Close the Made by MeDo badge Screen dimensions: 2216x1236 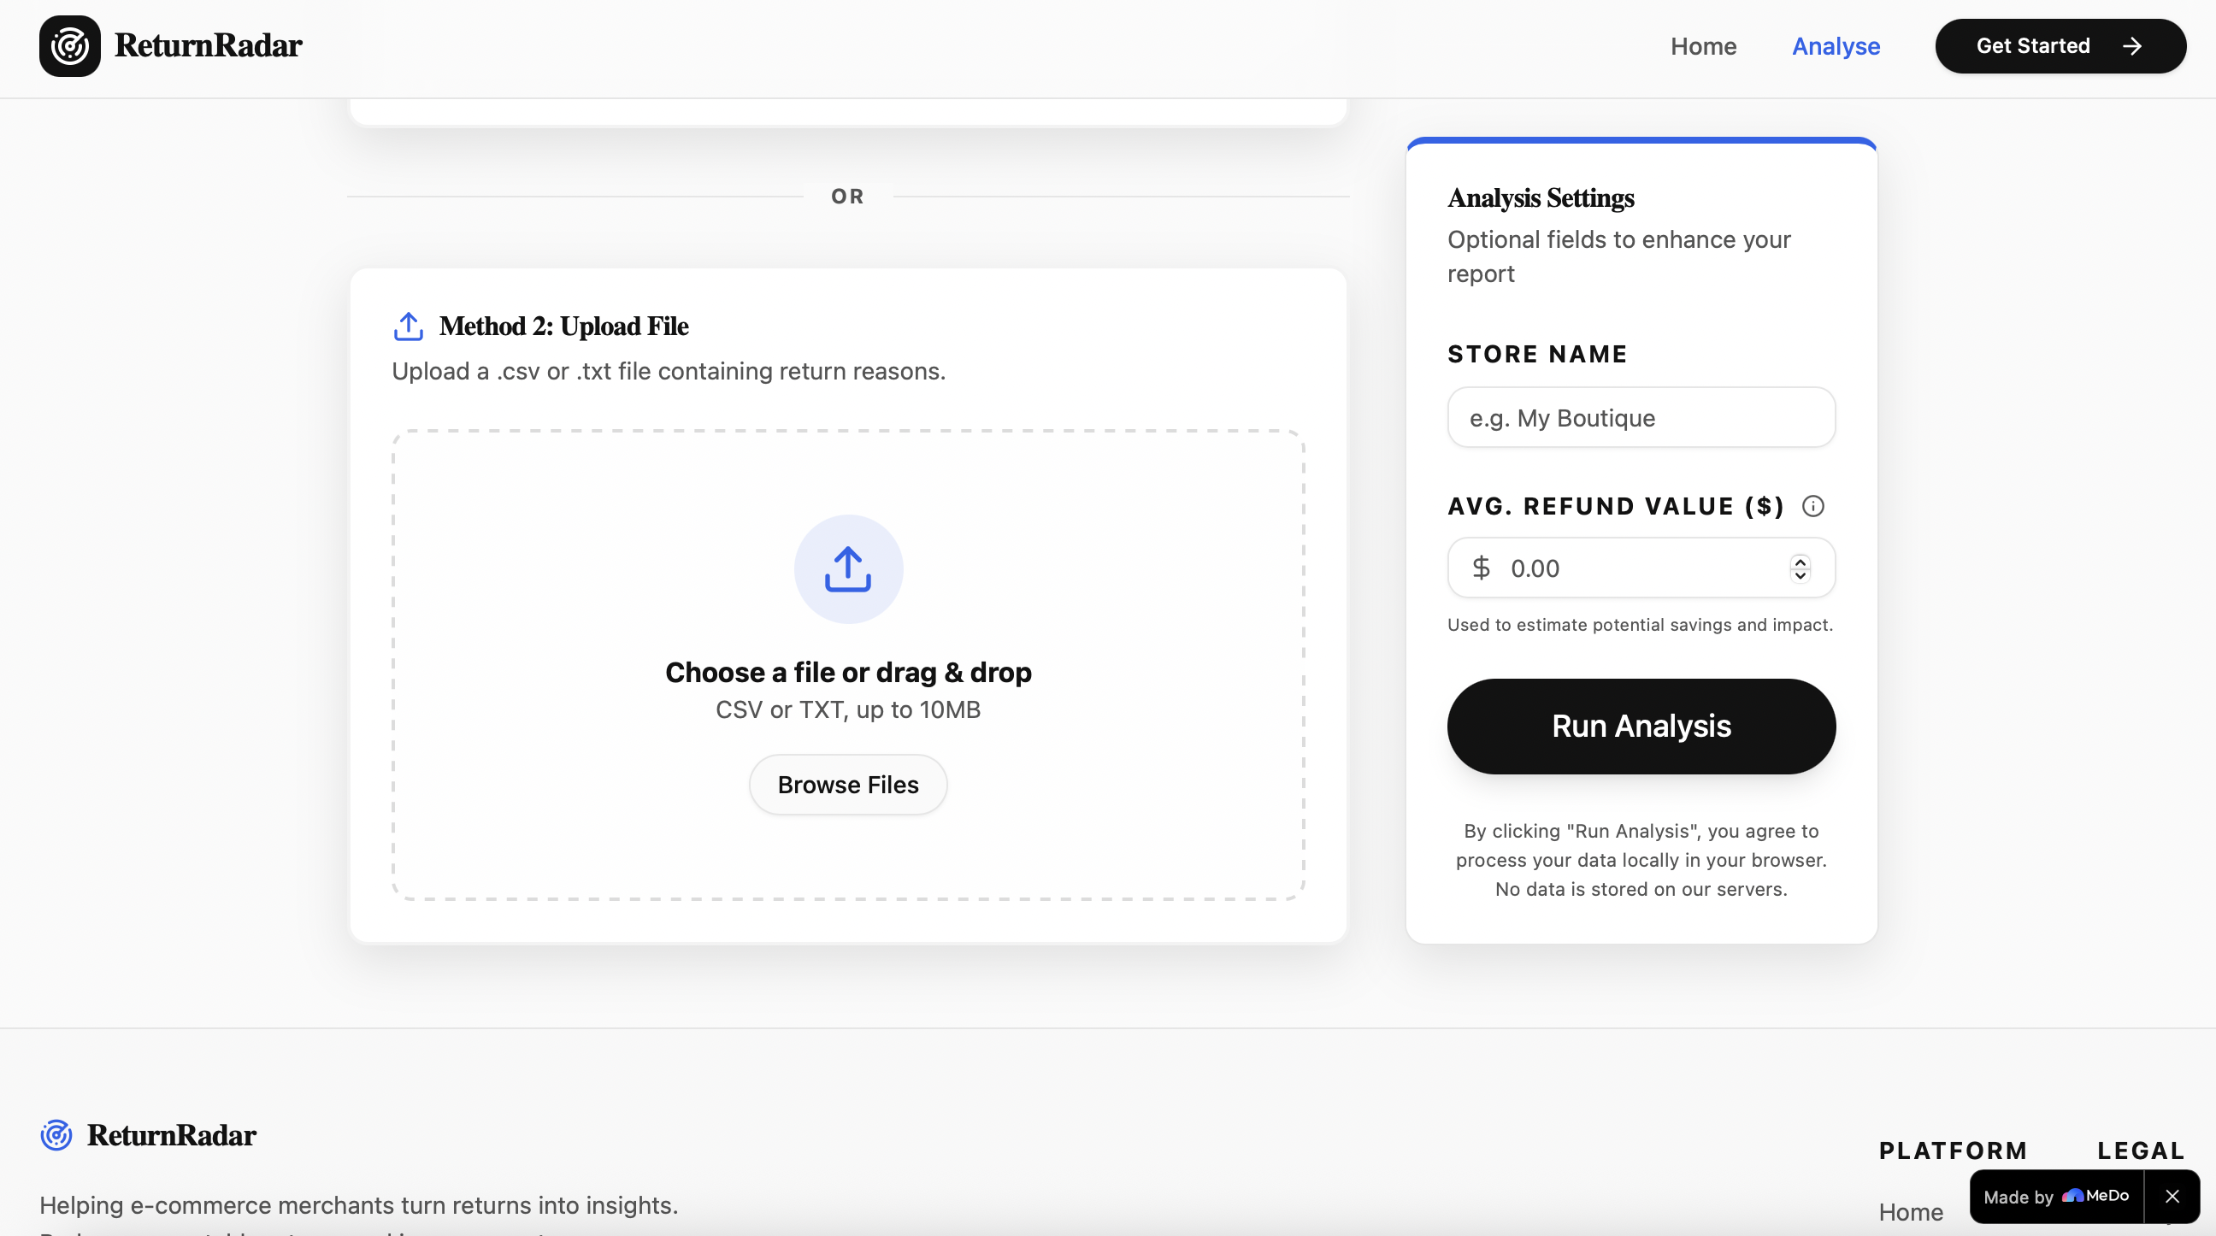(2172, 1196)
